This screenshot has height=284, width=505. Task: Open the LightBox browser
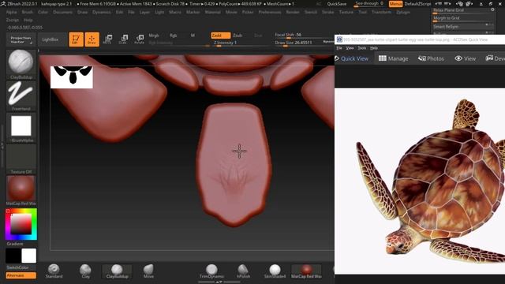50,39
